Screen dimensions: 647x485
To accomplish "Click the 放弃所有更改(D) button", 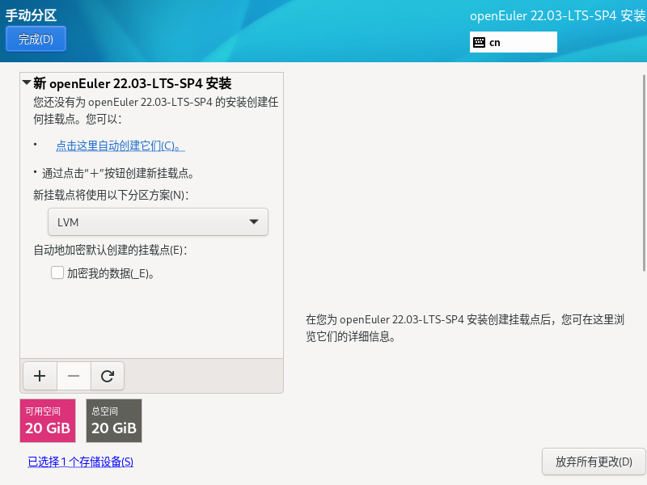I will pyautogui.click(x=594, y=462).
